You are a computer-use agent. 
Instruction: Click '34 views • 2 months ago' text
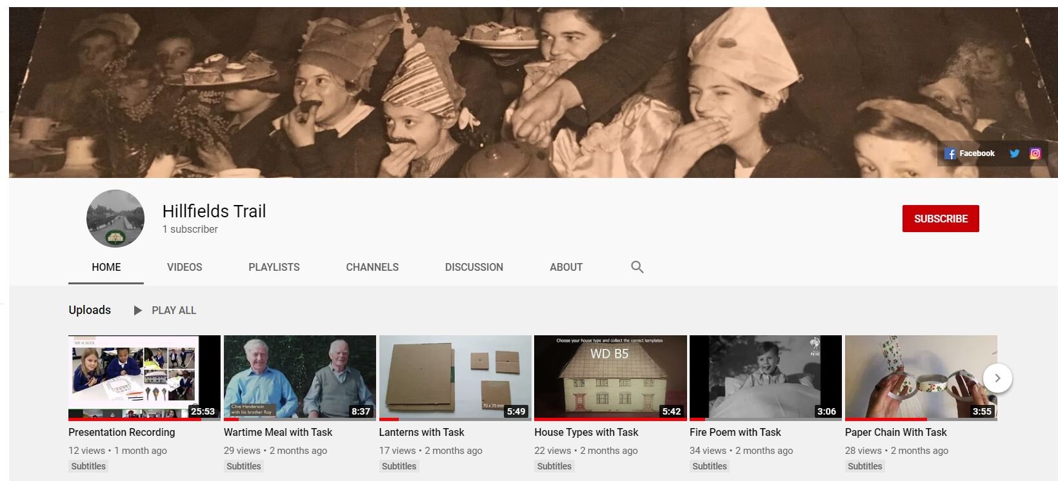(741, 451)
